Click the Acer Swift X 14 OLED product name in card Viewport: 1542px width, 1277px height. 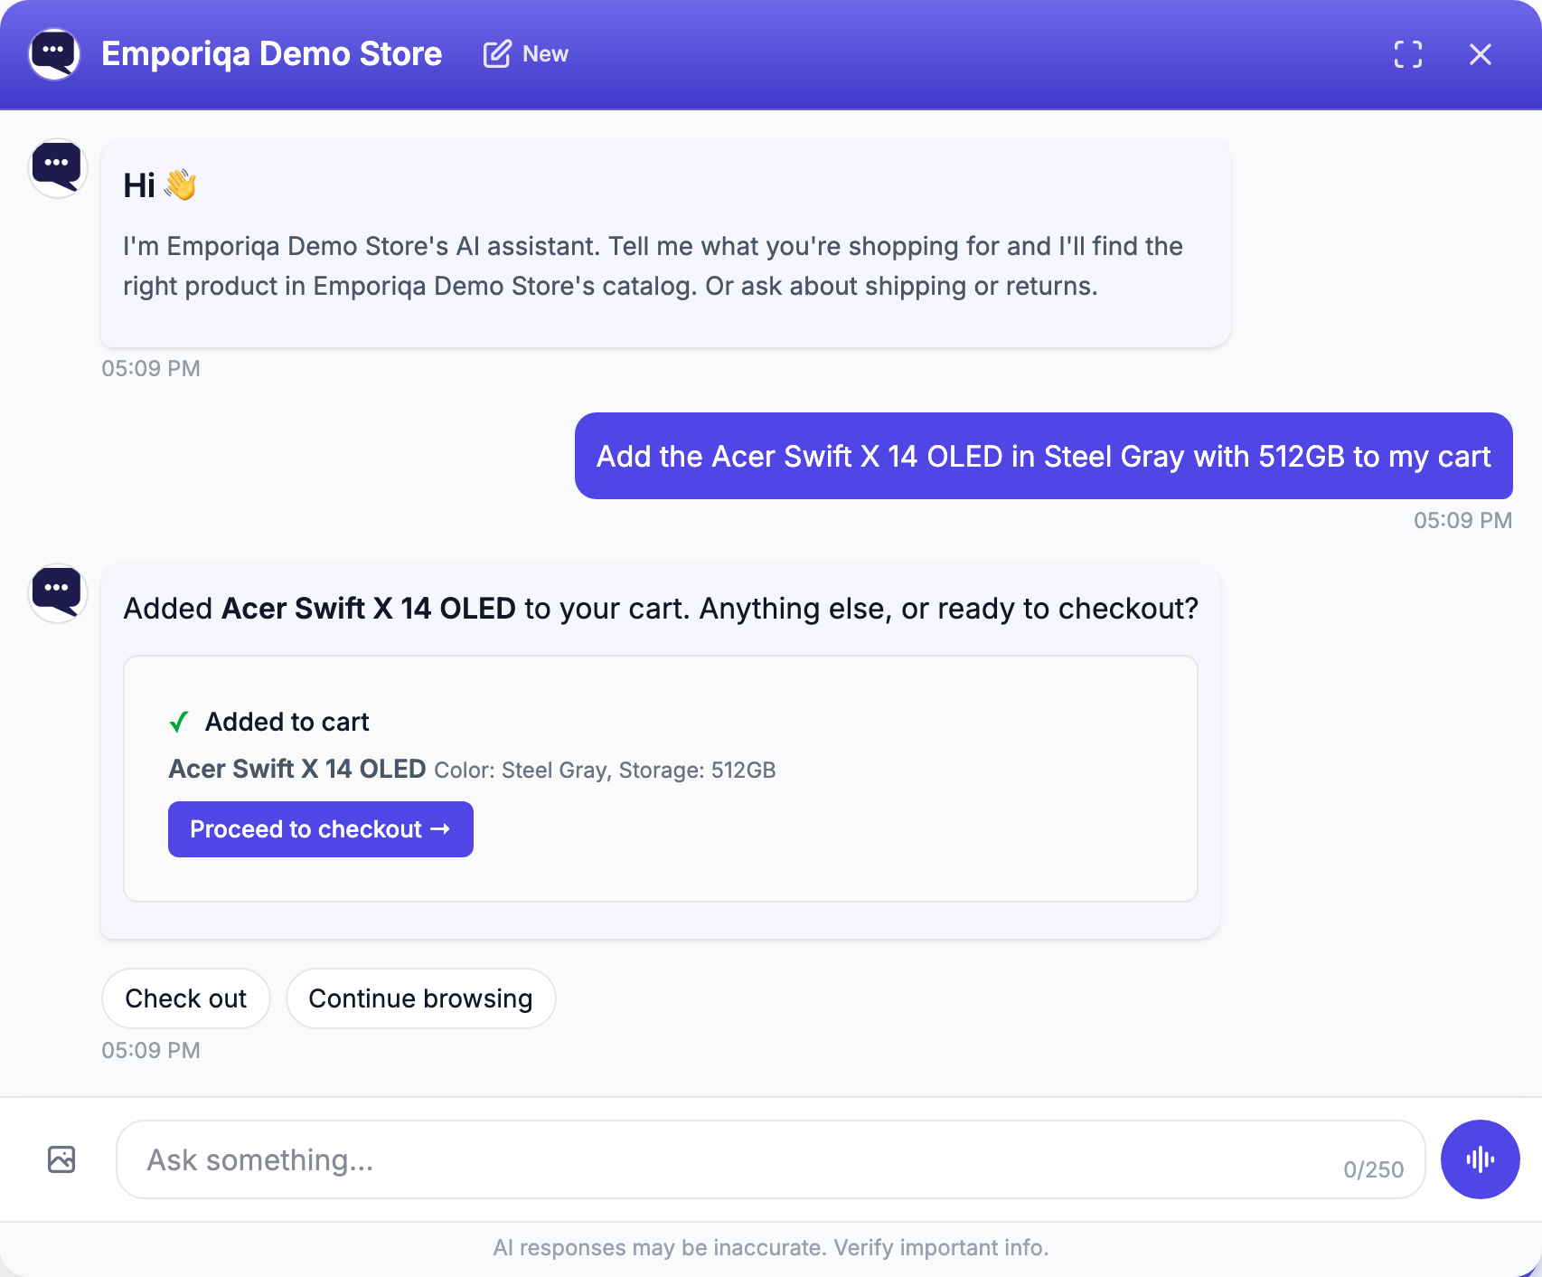pyautogui.click(x=297, y=769)
